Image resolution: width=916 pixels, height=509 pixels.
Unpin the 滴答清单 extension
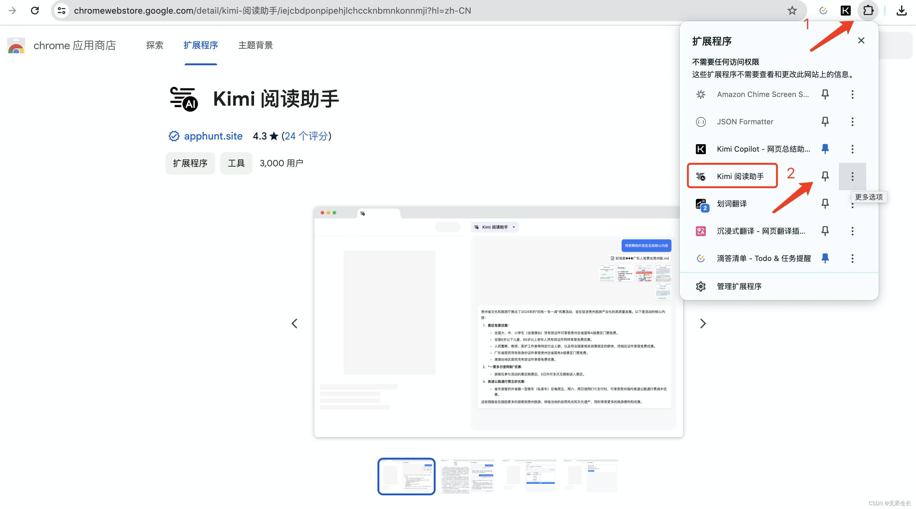tap(825, 259)
